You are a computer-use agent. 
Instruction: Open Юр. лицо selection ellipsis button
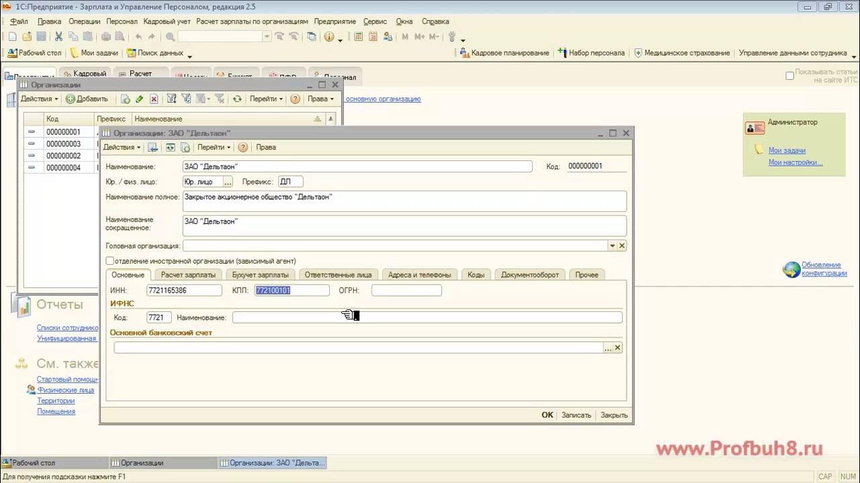(228, 182)
